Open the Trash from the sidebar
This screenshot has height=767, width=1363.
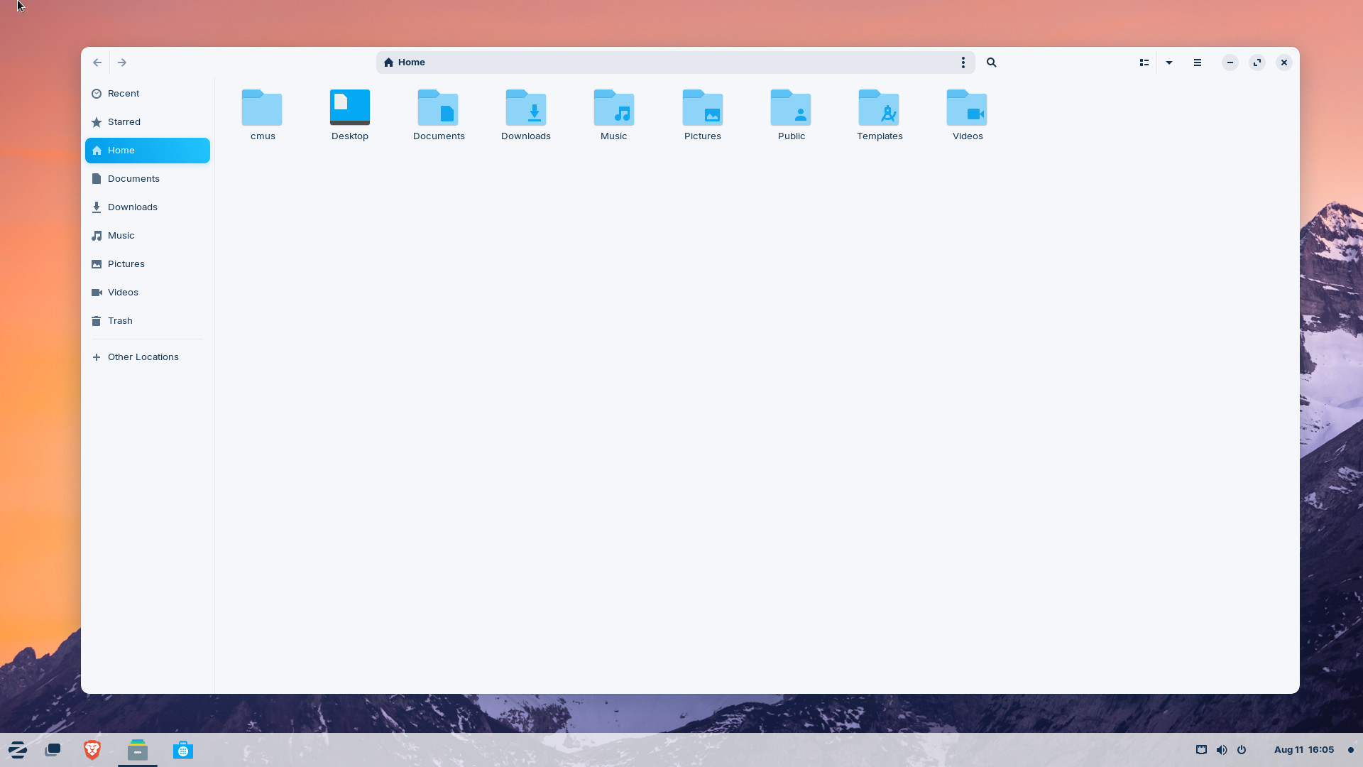pyautogui.click(x=119, y=320)
